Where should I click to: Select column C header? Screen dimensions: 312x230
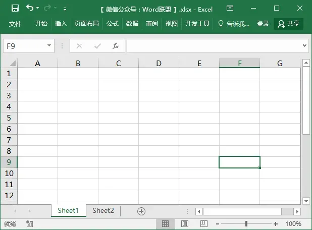[x=119, y=64]
